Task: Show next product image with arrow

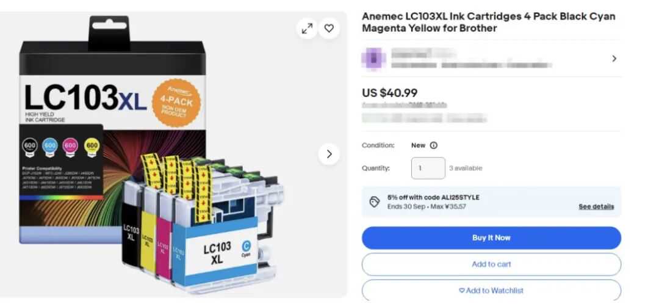Action: (x=329, y=154)
